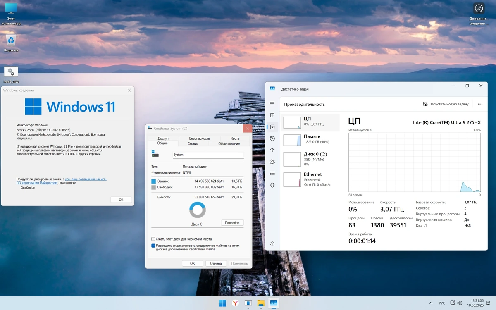Viewport: 496px width, 310px height.
Task: Click the disk name field containing System
Action: (208, 155)
